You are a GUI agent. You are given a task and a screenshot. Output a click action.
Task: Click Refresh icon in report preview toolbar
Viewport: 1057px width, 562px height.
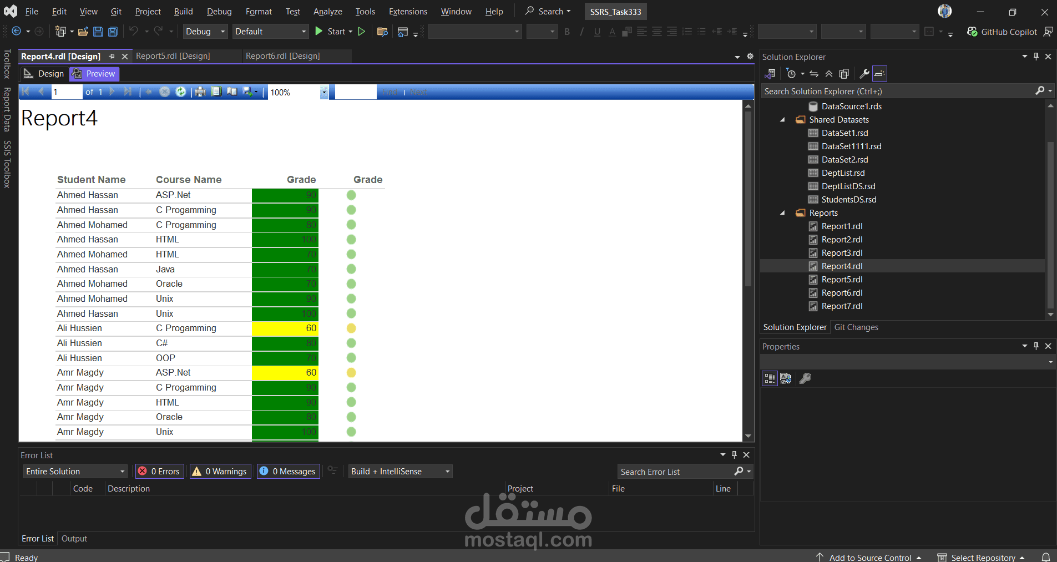click(x=181, y=92)
